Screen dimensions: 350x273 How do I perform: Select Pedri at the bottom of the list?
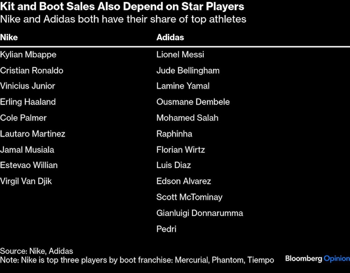(x=166, y=229)
